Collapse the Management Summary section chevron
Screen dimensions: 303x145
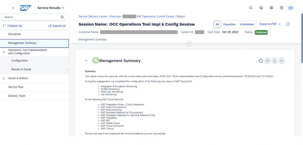86,61
